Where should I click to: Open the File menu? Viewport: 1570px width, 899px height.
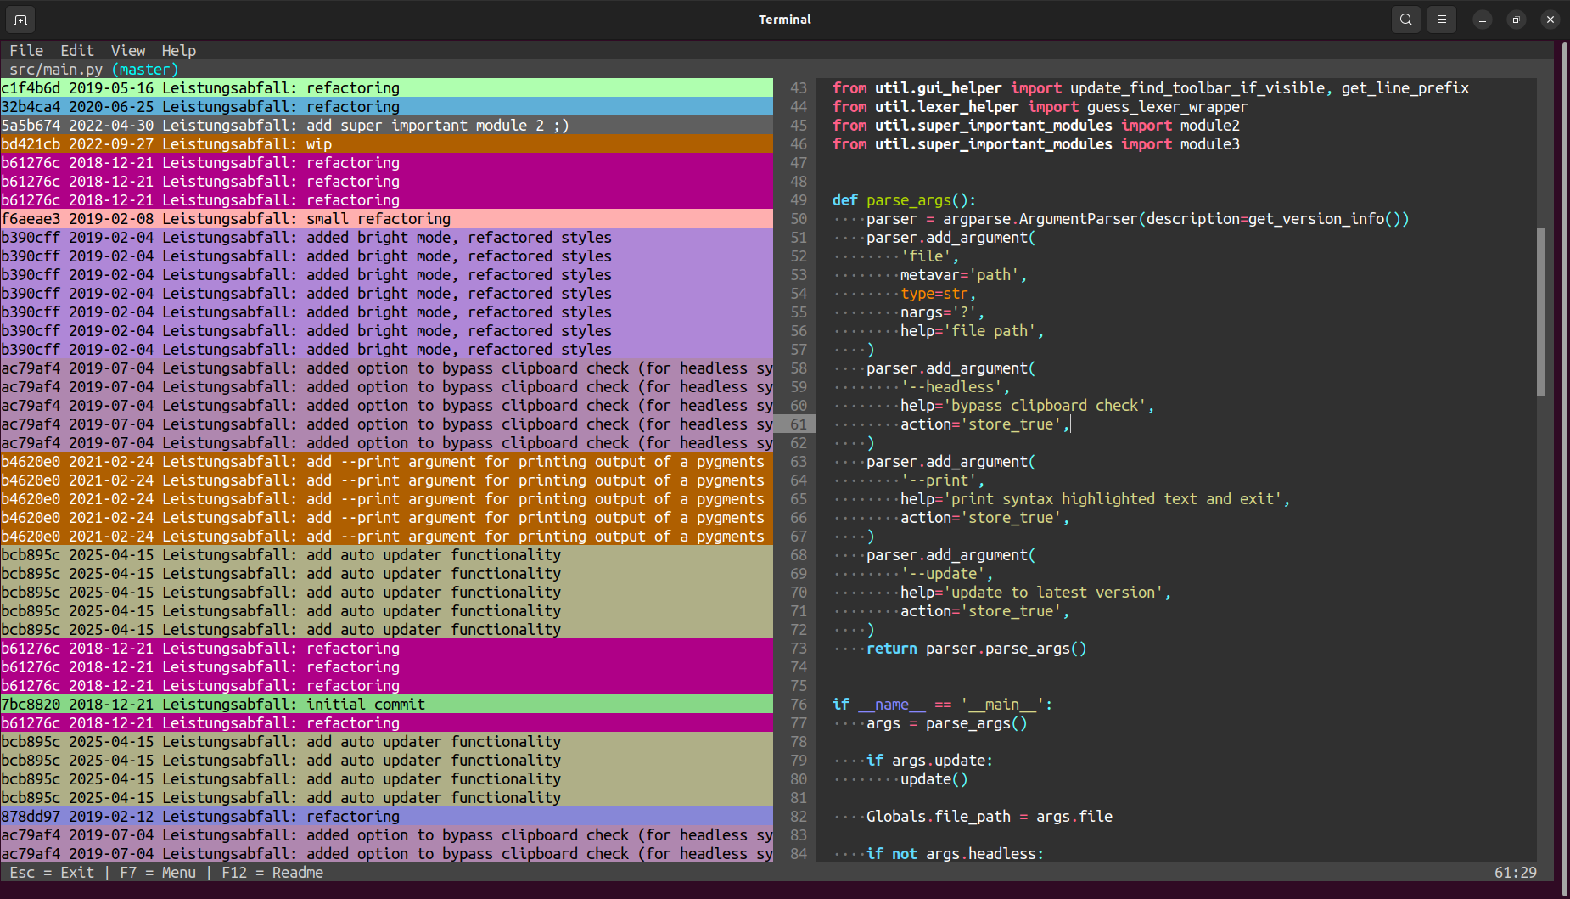click(x=26, y=51)
